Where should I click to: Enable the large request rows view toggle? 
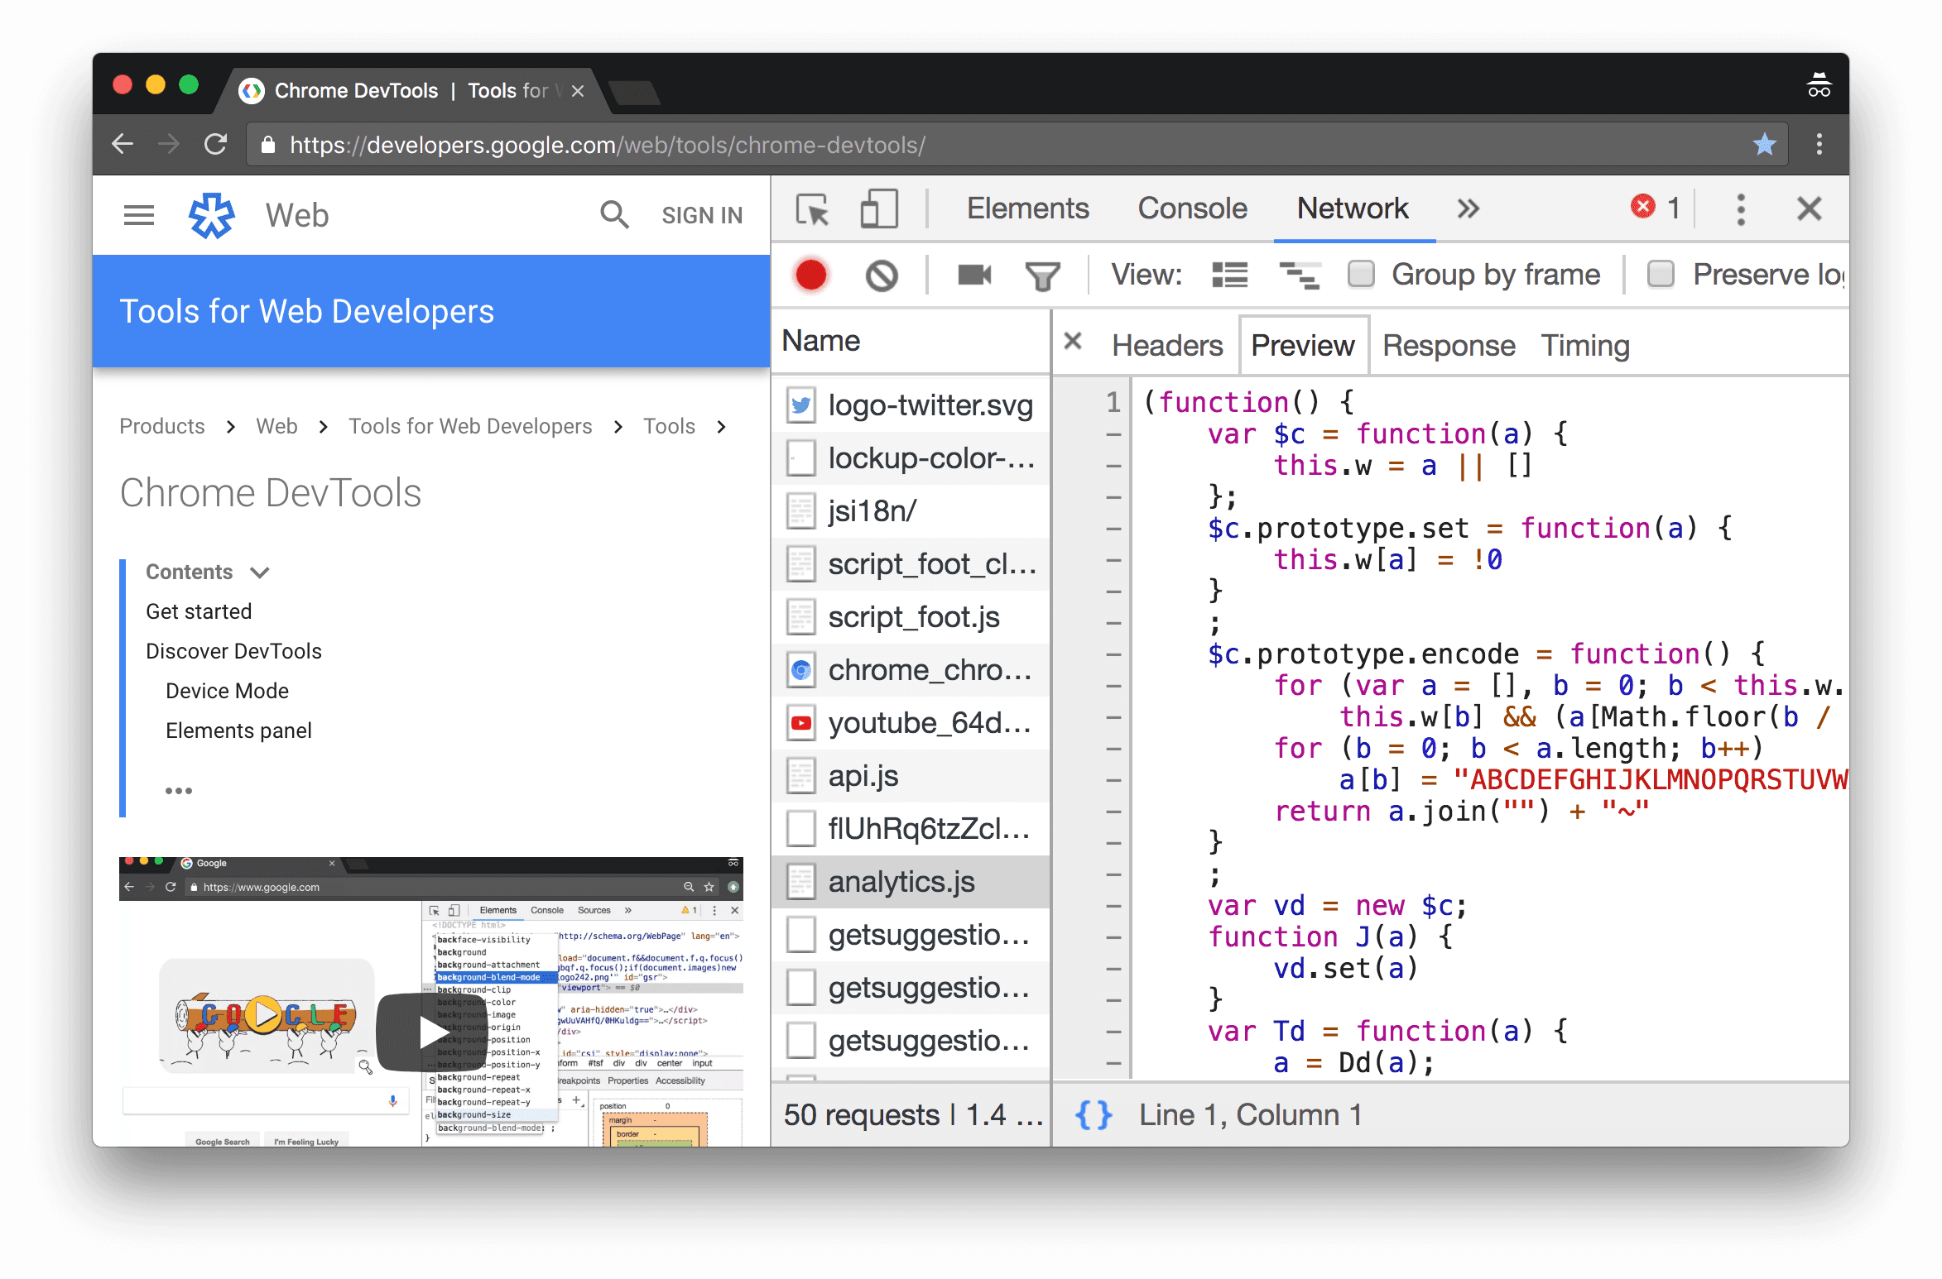(1229, 274)
